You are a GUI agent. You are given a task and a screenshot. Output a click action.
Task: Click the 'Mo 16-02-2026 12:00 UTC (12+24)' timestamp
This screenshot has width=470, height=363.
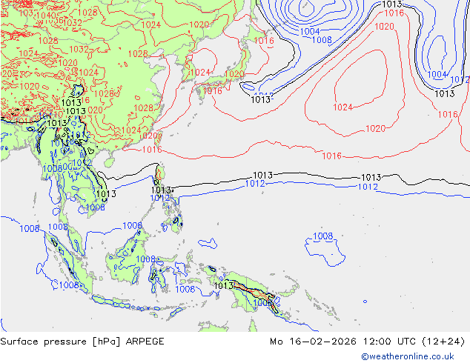pyautogui.click(x=368, y=342)
